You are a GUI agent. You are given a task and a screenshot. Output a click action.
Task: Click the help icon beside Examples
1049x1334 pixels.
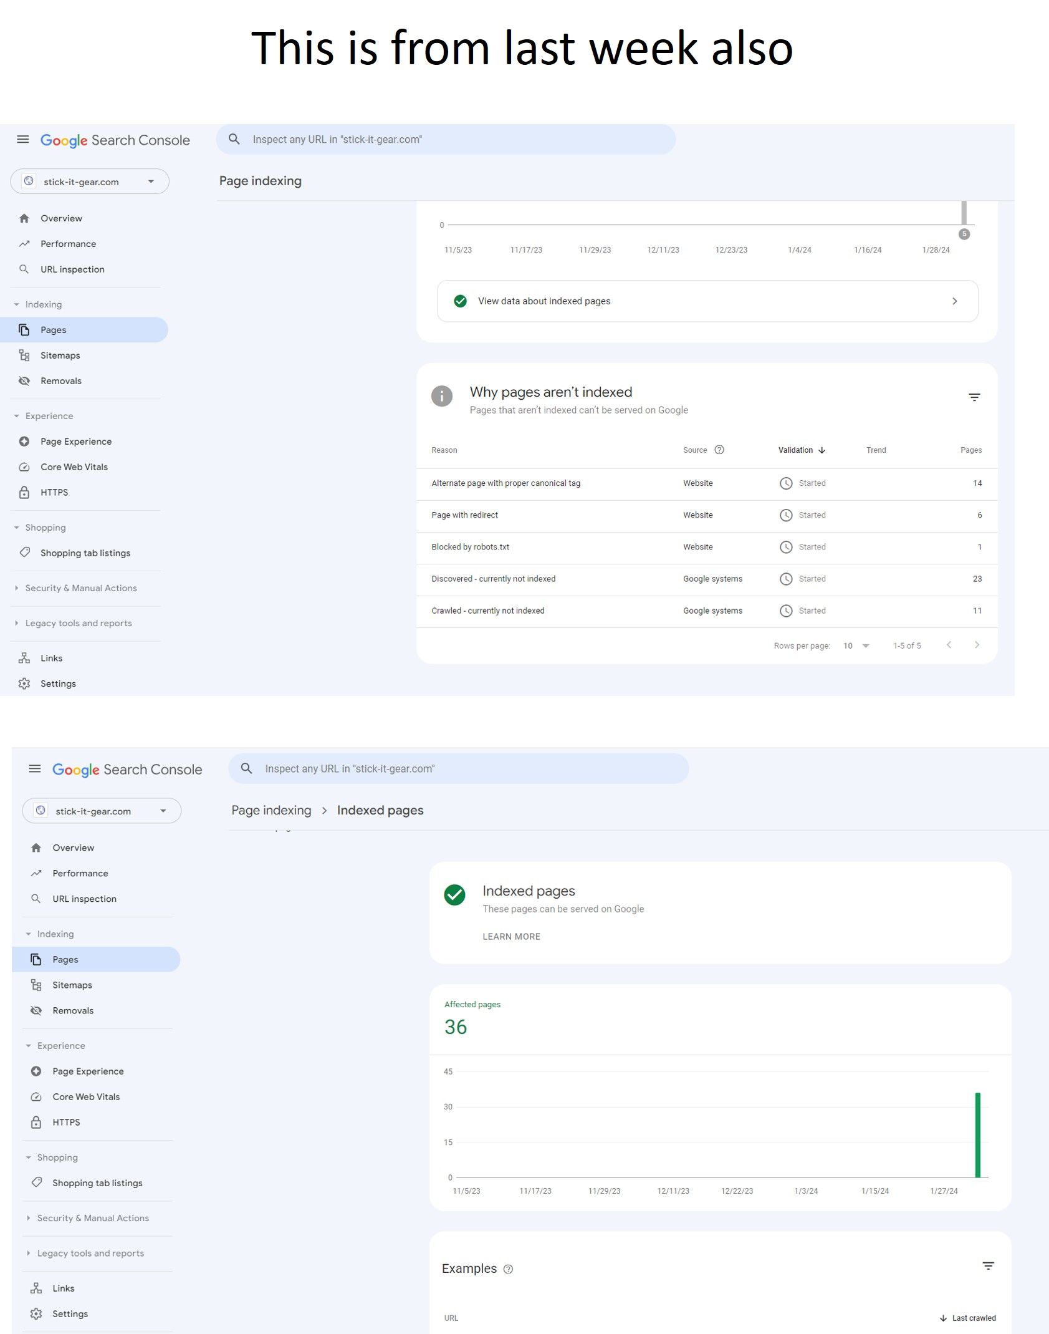tap(508, 1269)
